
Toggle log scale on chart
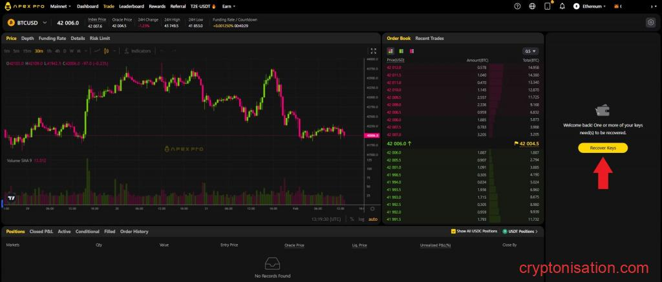(x=361, y=219)
